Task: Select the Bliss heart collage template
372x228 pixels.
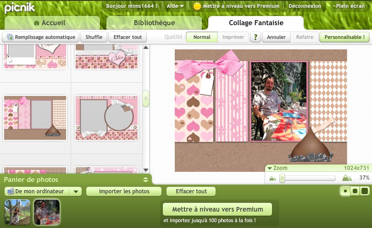Action: point(106,57)
